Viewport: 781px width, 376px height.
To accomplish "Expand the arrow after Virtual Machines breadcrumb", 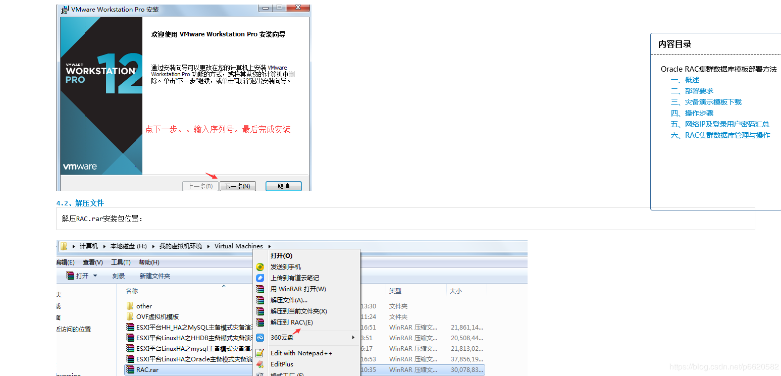I will pos(270,246).
